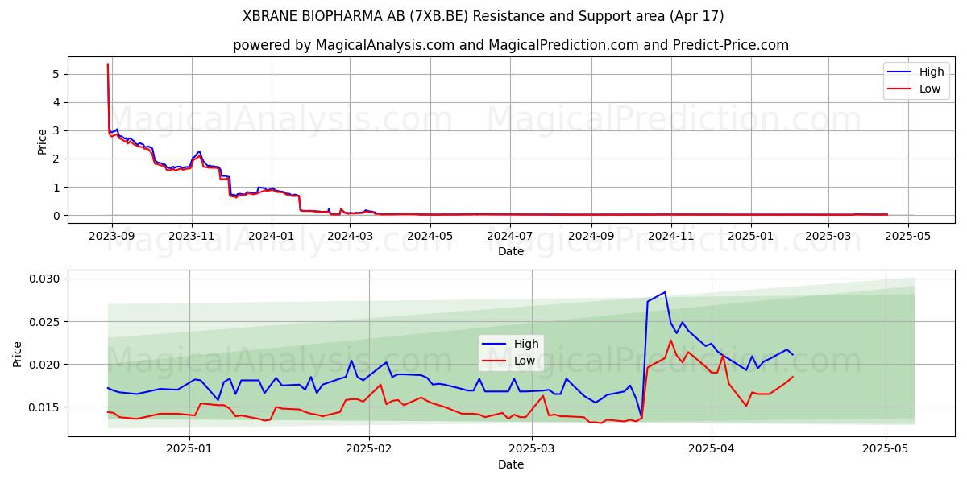
Task: Click the 2025-04 tick label on bottom chart
Action: (712, 450)
